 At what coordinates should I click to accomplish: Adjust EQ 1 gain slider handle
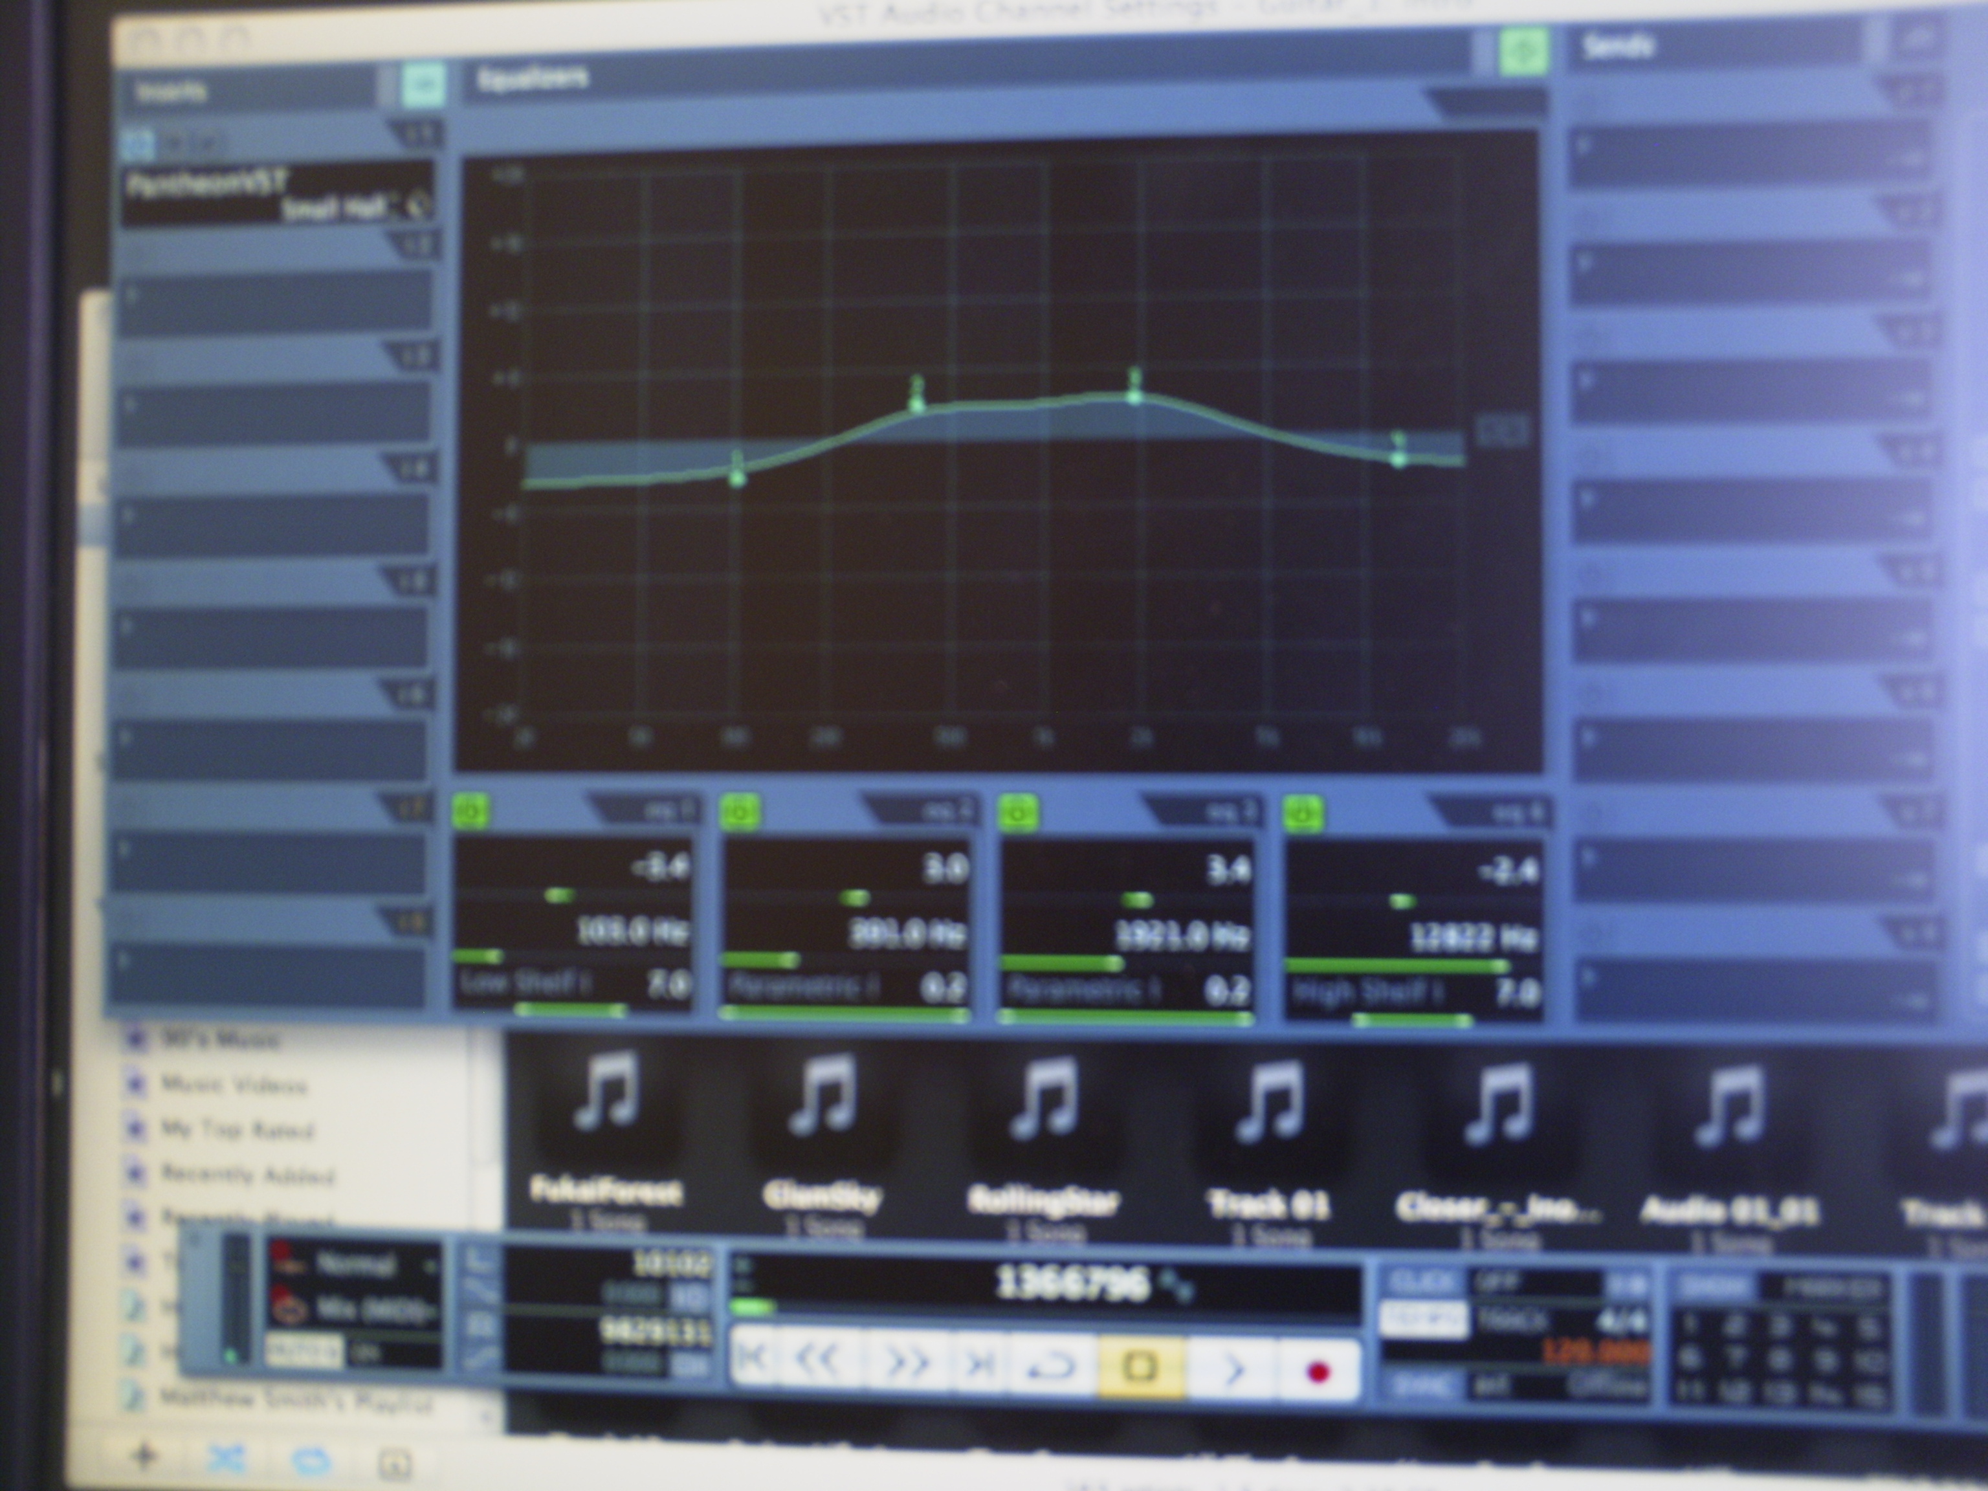point(559,894)
